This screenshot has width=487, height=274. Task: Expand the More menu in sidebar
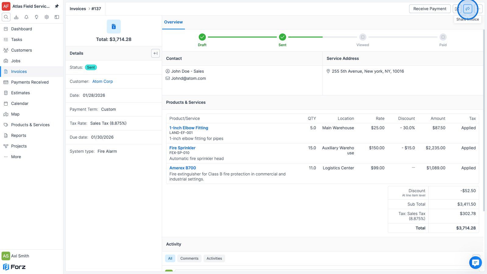(x=32, y=157)
